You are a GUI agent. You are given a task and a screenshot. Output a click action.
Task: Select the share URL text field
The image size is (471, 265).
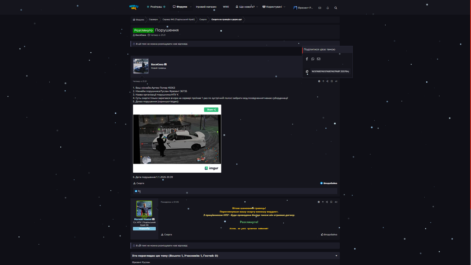click(330, 71)
